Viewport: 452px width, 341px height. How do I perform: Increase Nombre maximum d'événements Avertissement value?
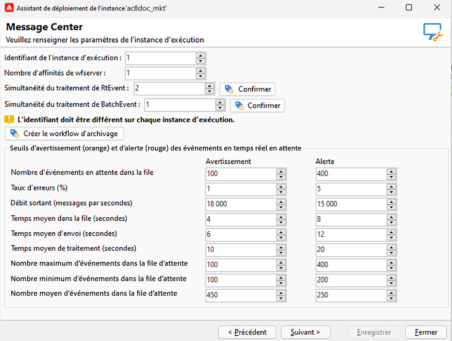[281, 263]
